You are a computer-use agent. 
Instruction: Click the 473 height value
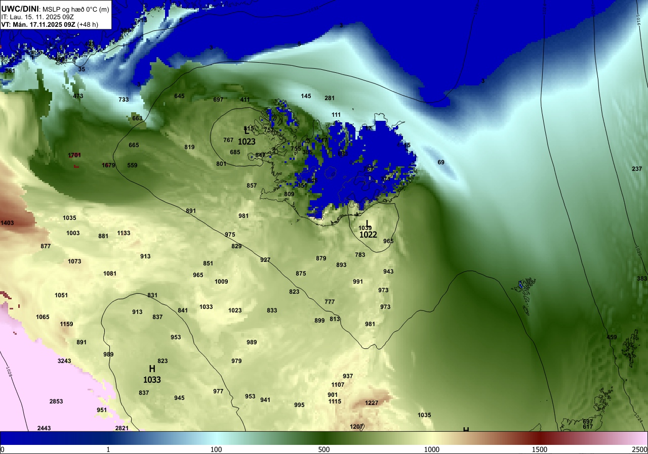(78, 96)
